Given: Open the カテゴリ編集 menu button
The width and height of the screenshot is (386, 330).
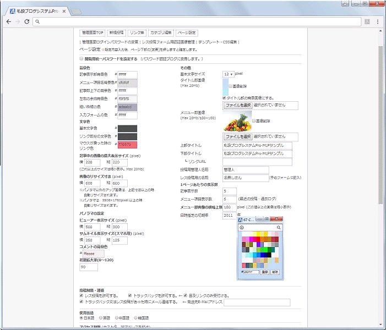Looking at the screenshot, I should (161, 33).
